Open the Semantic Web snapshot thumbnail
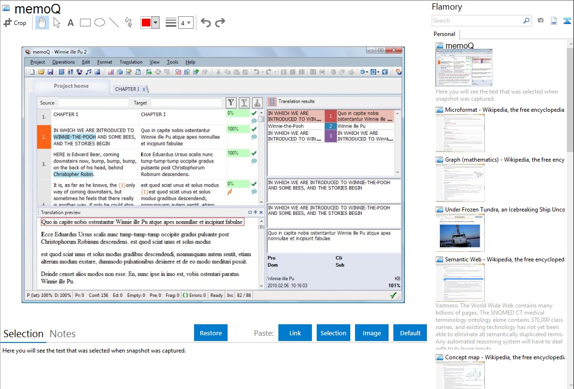This screenshot has width=574, height=389. (460, 283)
